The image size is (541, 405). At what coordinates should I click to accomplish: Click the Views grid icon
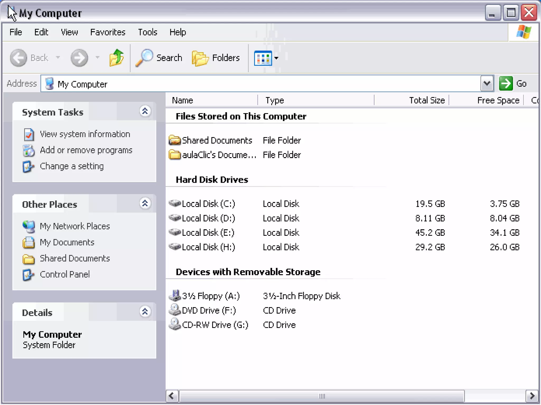(263, 58)
